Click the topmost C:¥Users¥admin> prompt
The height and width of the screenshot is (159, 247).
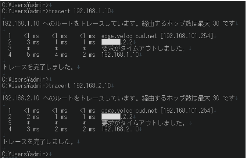coord(25,5)
